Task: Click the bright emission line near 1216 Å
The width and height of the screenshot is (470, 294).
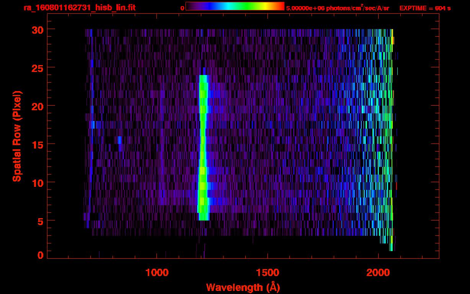Action: click(203, 147)
